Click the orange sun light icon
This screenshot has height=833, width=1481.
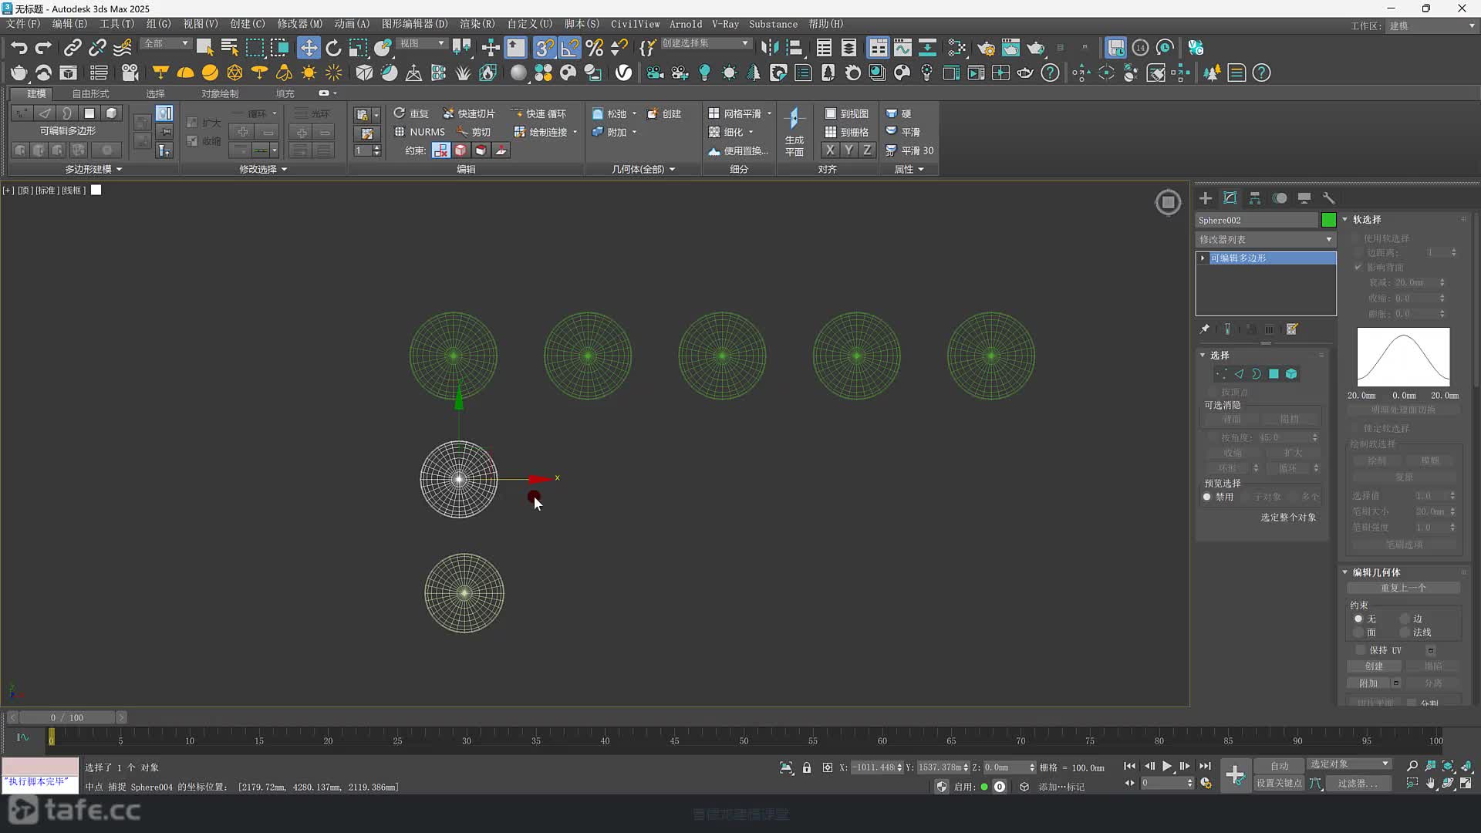click(x=309, y=73)
